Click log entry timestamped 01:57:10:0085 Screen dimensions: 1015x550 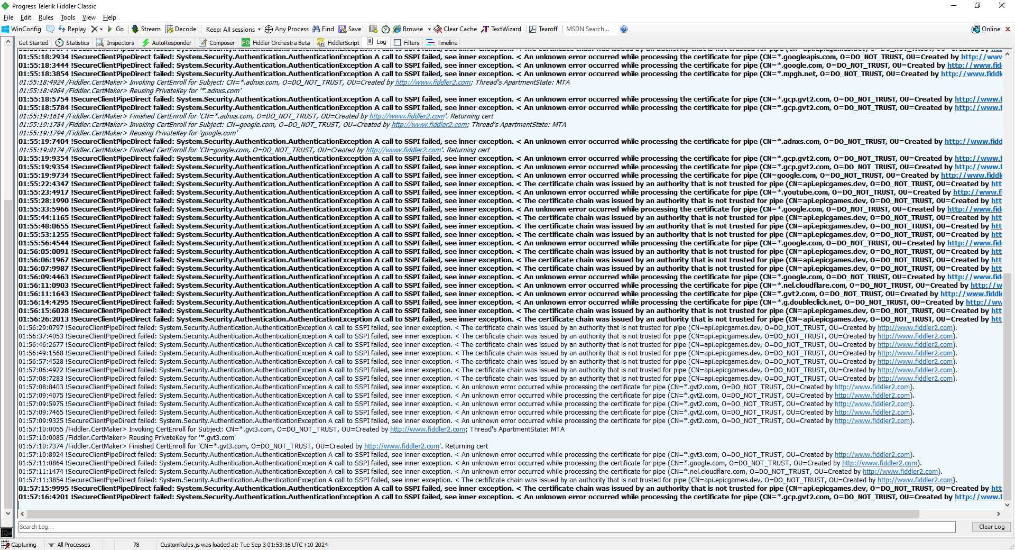[127, 438]
